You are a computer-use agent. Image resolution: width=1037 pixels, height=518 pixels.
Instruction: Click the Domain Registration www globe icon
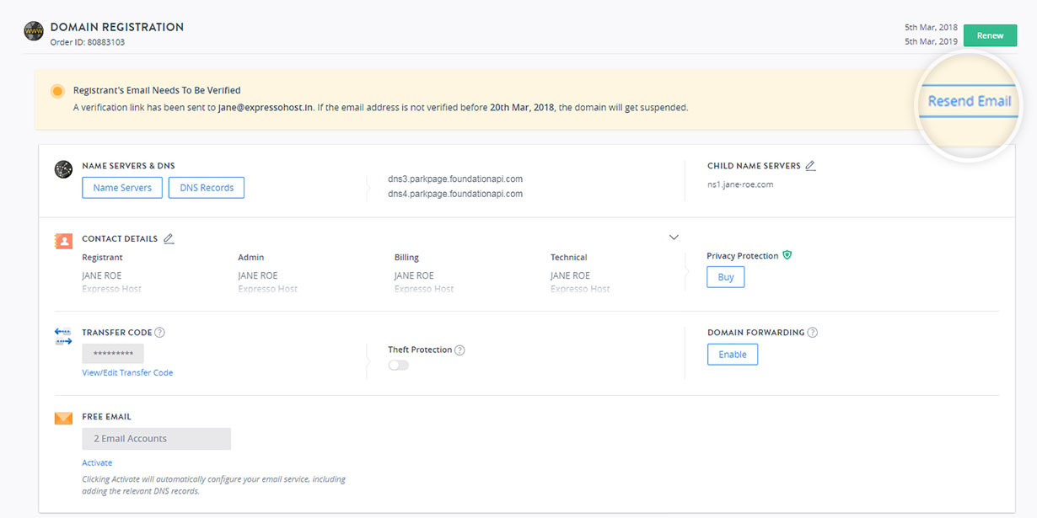[34, 32]
